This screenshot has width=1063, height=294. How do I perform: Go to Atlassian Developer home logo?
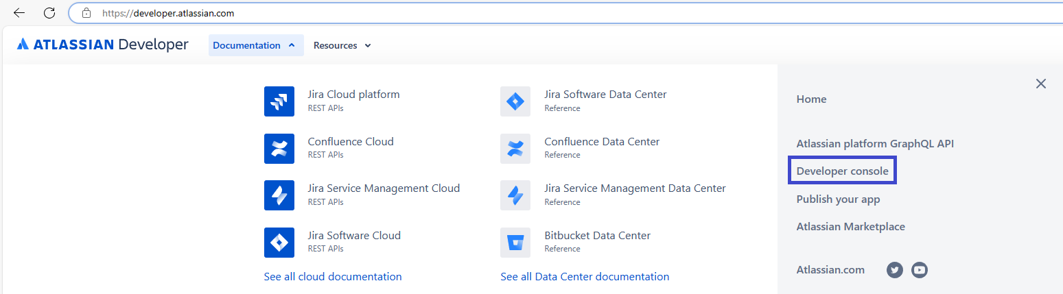pyautogui.click(x=102, y=45)
